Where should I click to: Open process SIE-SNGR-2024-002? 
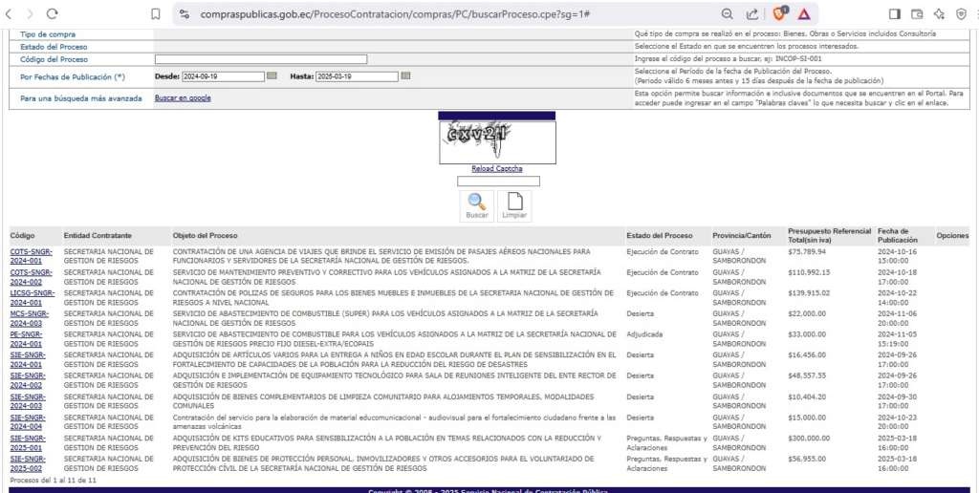point(28,380)
